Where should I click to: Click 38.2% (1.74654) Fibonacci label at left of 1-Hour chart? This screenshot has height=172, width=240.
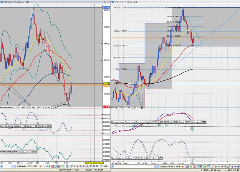120,46
